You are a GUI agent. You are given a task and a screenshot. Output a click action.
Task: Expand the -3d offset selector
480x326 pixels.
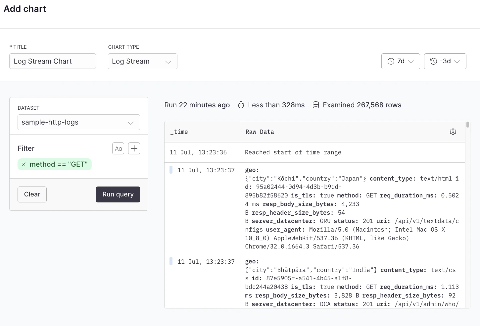(x=445, y=61)
